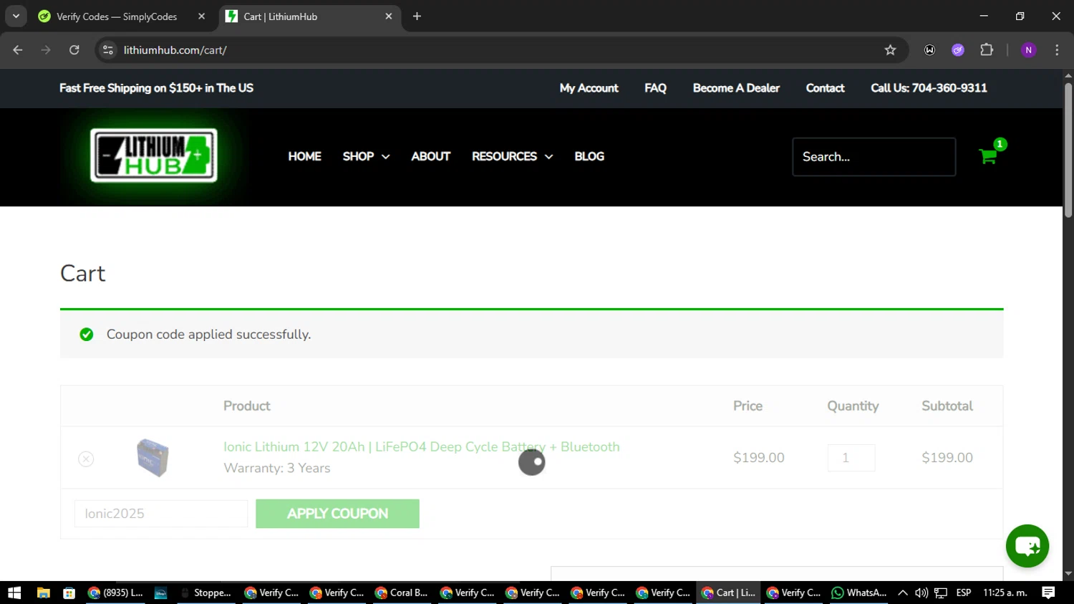
Task: Click the browser reload button
Action: pyautogui.click(x=74, y=50)
